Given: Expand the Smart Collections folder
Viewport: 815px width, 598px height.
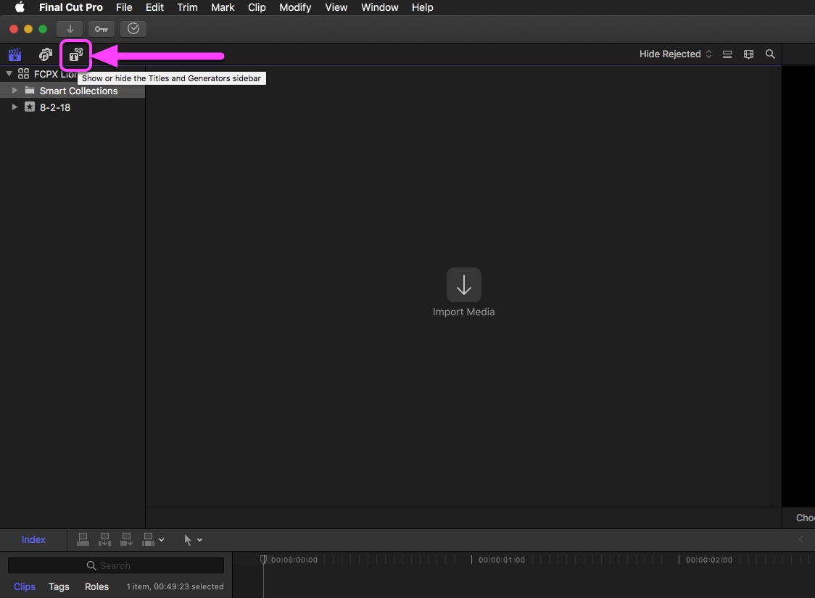Looking at the screenshot, I should [15, 91].
